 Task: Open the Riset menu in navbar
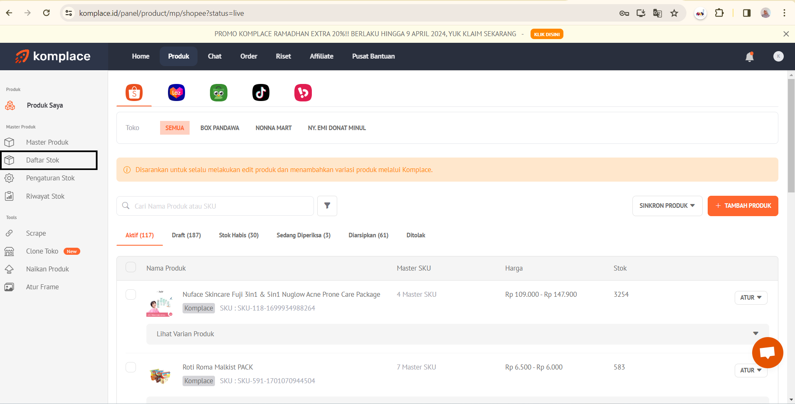(x=284, y=56)
